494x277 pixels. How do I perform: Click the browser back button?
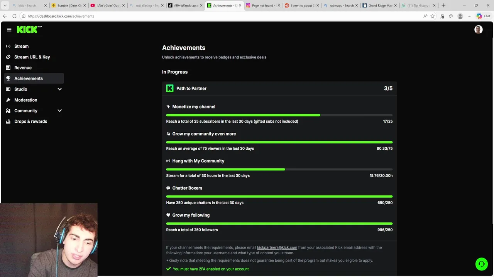click(5, 16)
